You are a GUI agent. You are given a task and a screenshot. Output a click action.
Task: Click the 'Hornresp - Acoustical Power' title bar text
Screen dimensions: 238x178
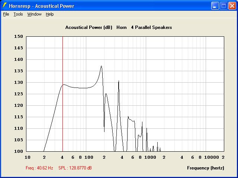42,6
